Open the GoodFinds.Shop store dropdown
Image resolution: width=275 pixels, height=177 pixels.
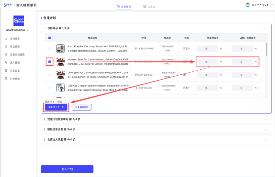coord(17,30)
